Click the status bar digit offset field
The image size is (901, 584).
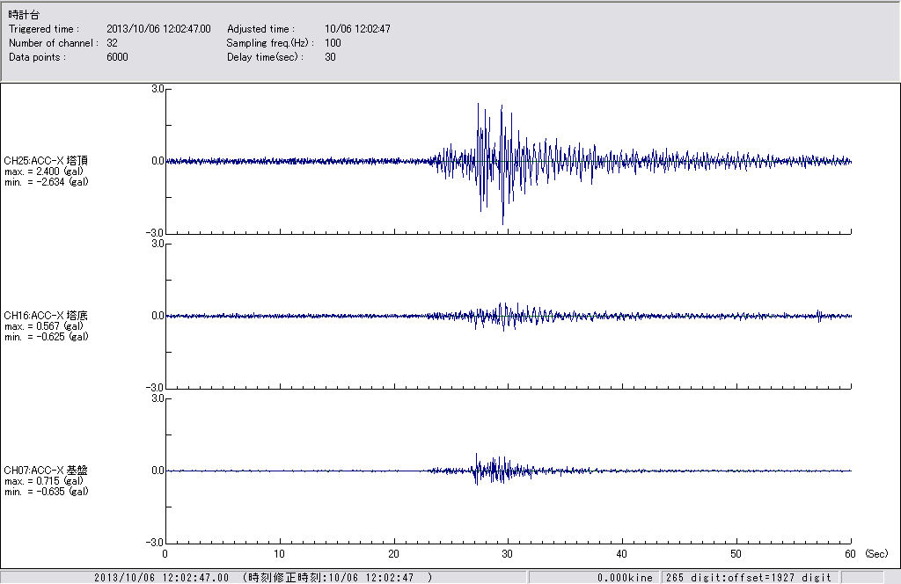point(748,578)
